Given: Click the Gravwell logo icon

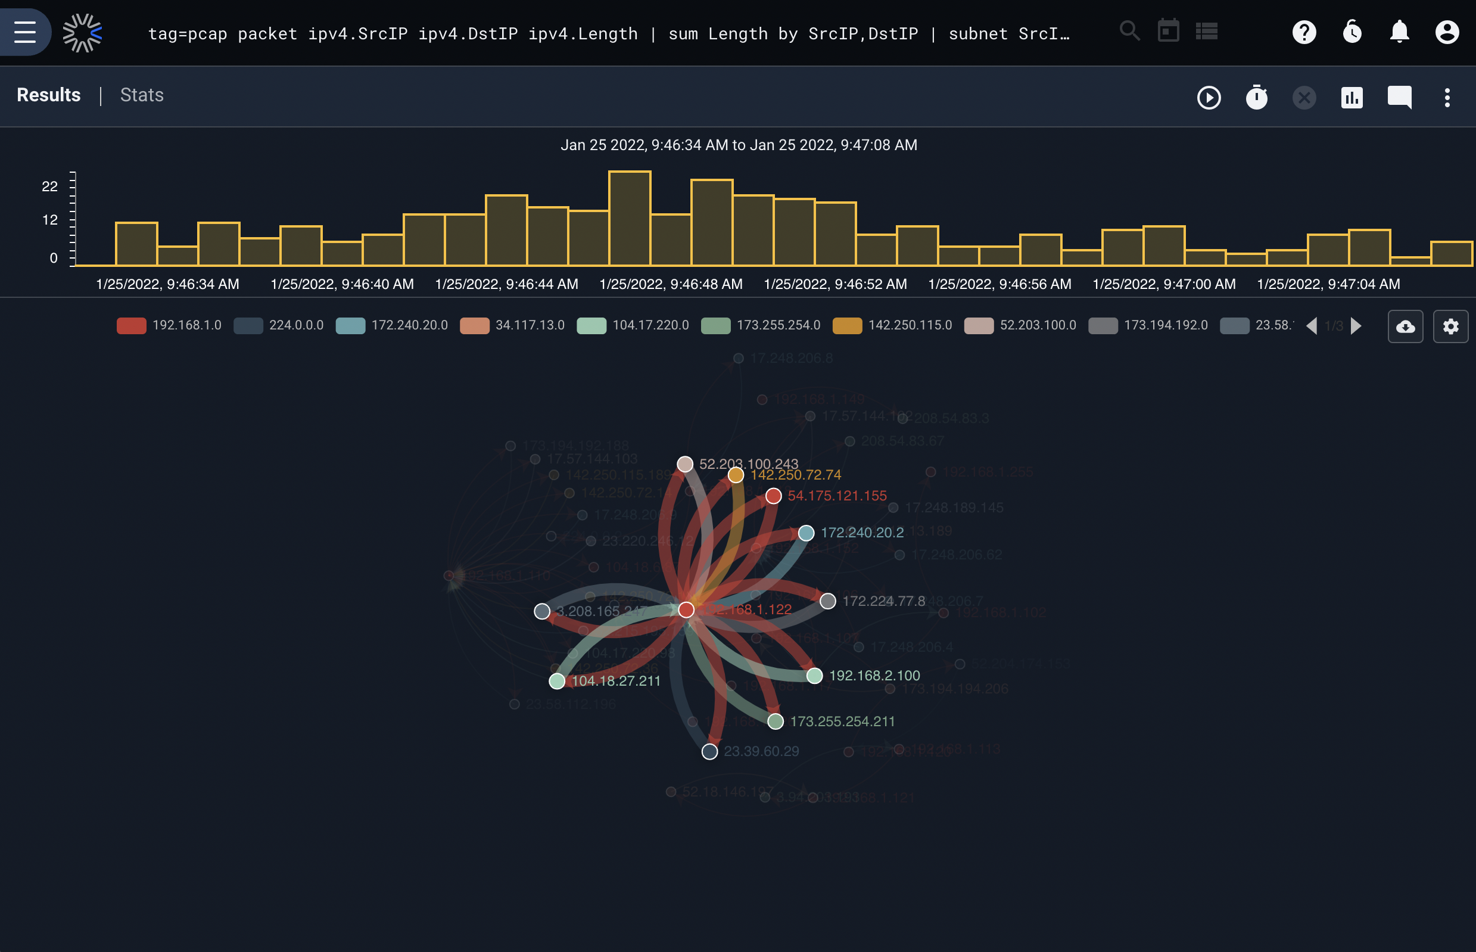Looking at the screenshot, I should click(x=82, y=33).
